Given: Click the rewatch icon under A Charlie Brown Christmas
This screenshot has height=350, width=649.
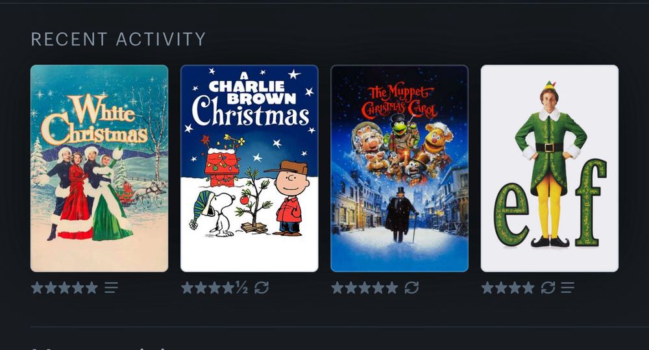Looking at the screenshot, I should (x=262, y=287).
